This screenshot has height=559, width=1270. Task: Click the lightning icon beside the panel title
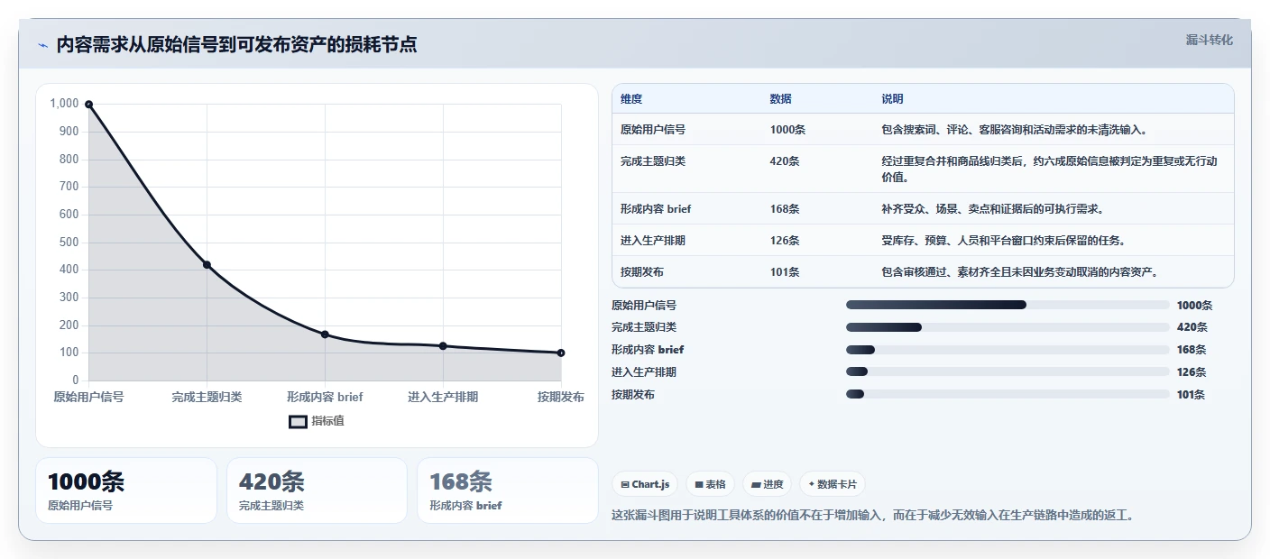(43, 45)
